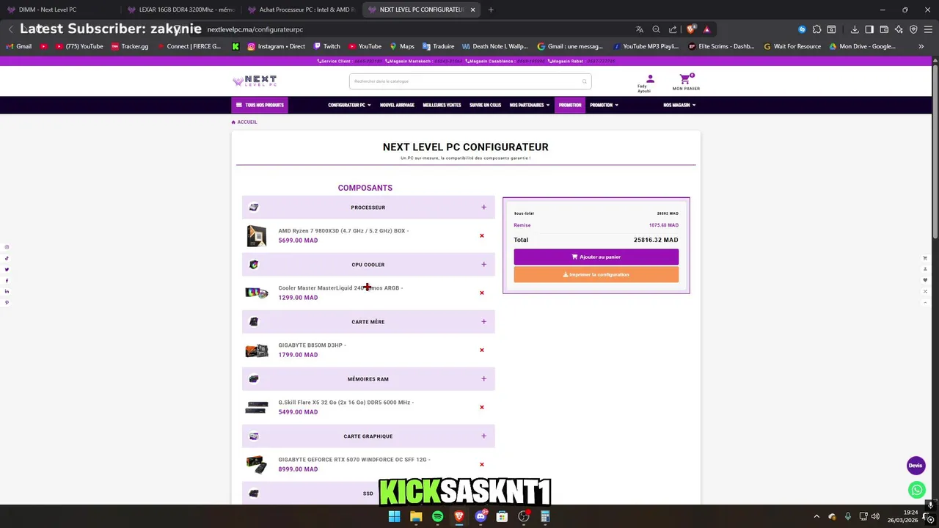Viewport: 939px width, 528px height.
Task: Open the Brave Shields lion icon
Action: click(x=691, y=29)
